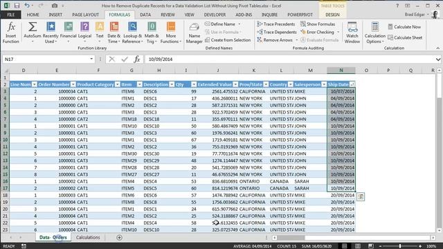
Task: Undo the last action
Action: point(27,6)
